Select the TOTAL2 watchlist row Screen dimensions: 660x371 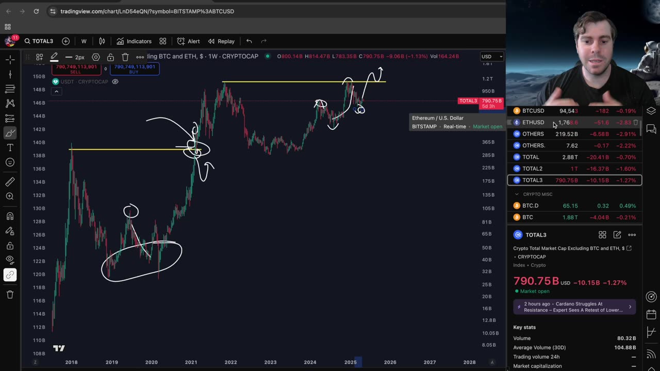(574, 168)
